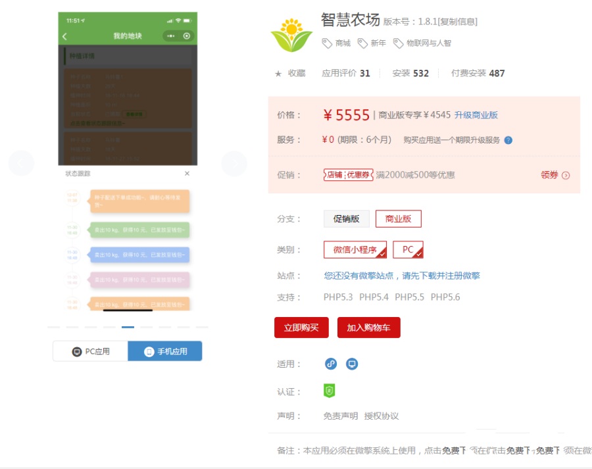The image size is (592, 469).
Task: Click the 物联网与人智 tag icon
Action: click(x=397, y=43)
